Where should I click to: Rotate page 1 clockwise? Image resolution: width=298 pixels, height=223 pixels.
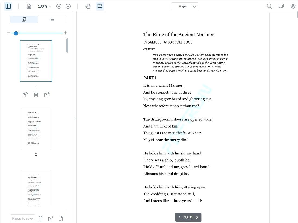point(47,94)
